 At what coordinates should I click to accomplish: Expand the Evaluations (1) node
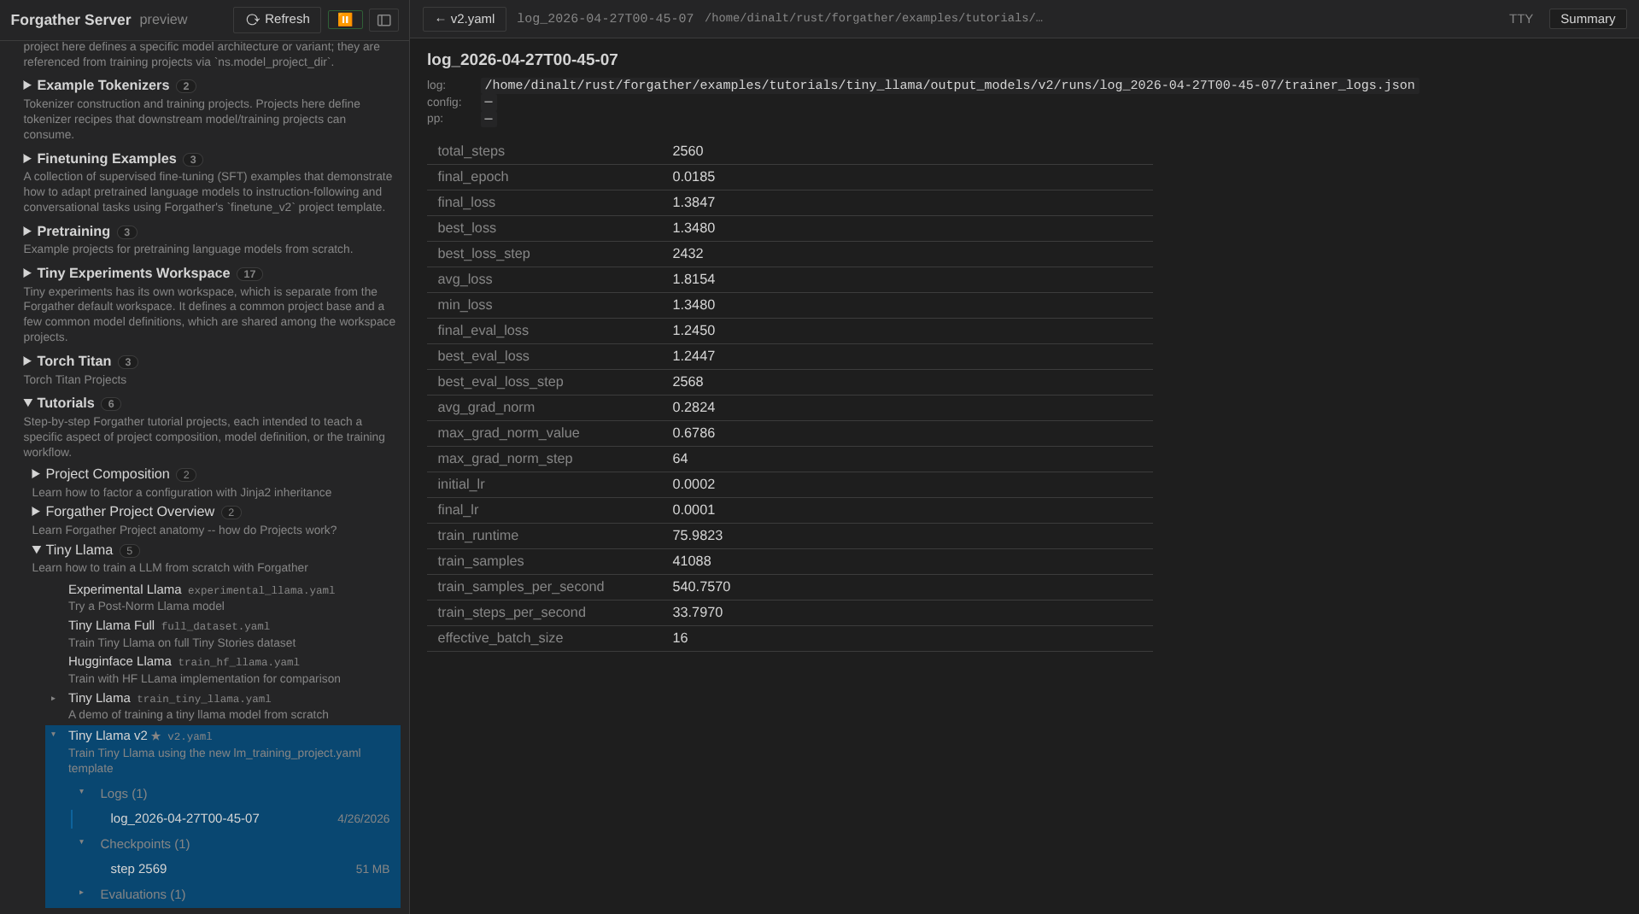point(82,893)
